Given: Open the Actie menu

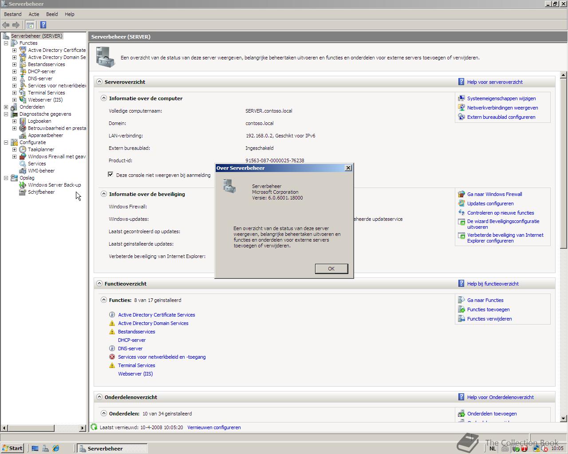Looking at the screenshot, I should pos(34,14).
